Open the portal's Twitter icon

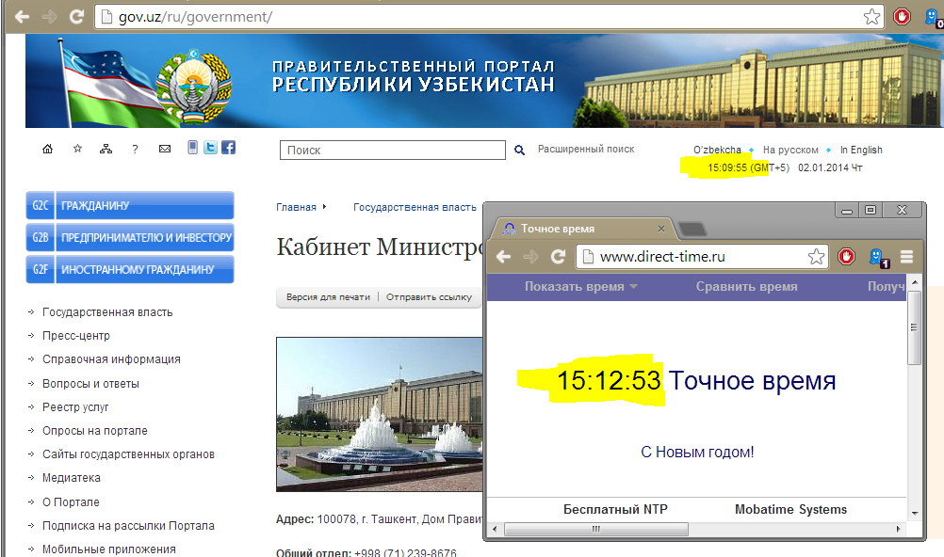click(210, 148)
